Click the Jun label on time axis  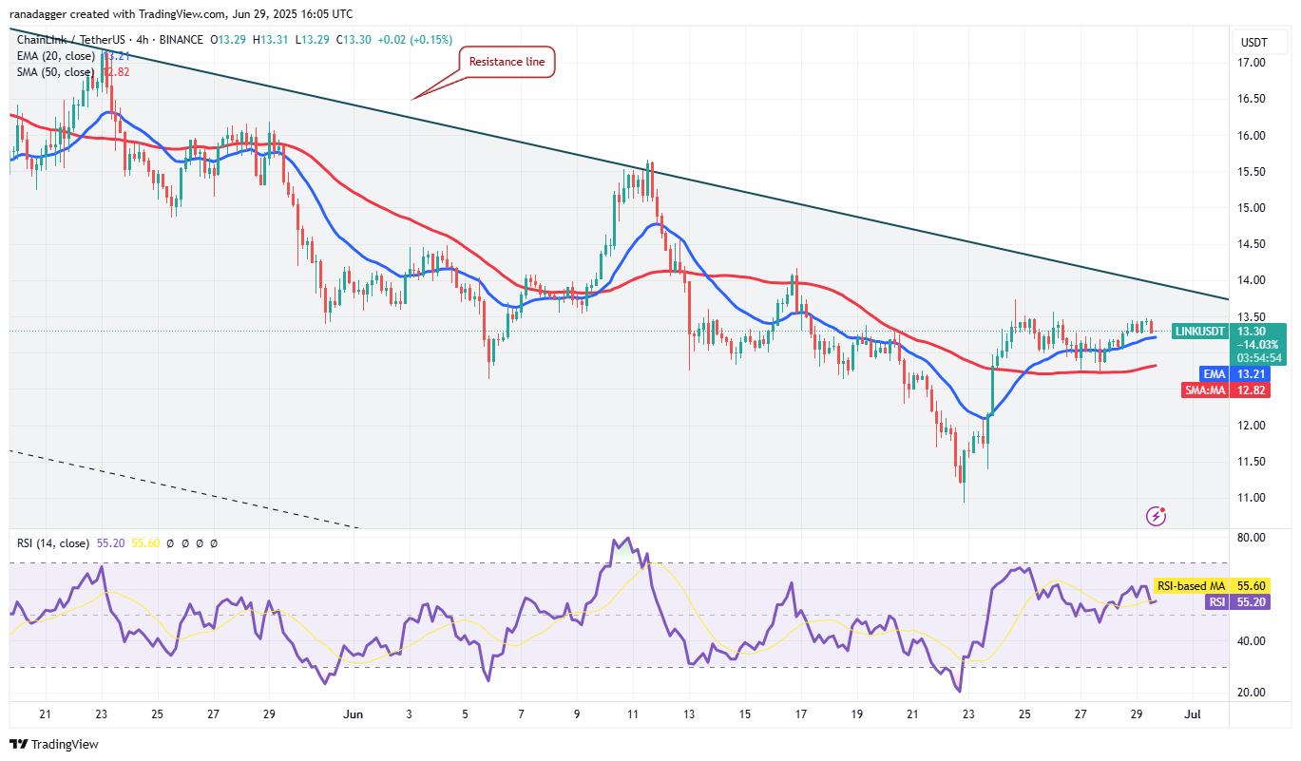coord(353,713)
